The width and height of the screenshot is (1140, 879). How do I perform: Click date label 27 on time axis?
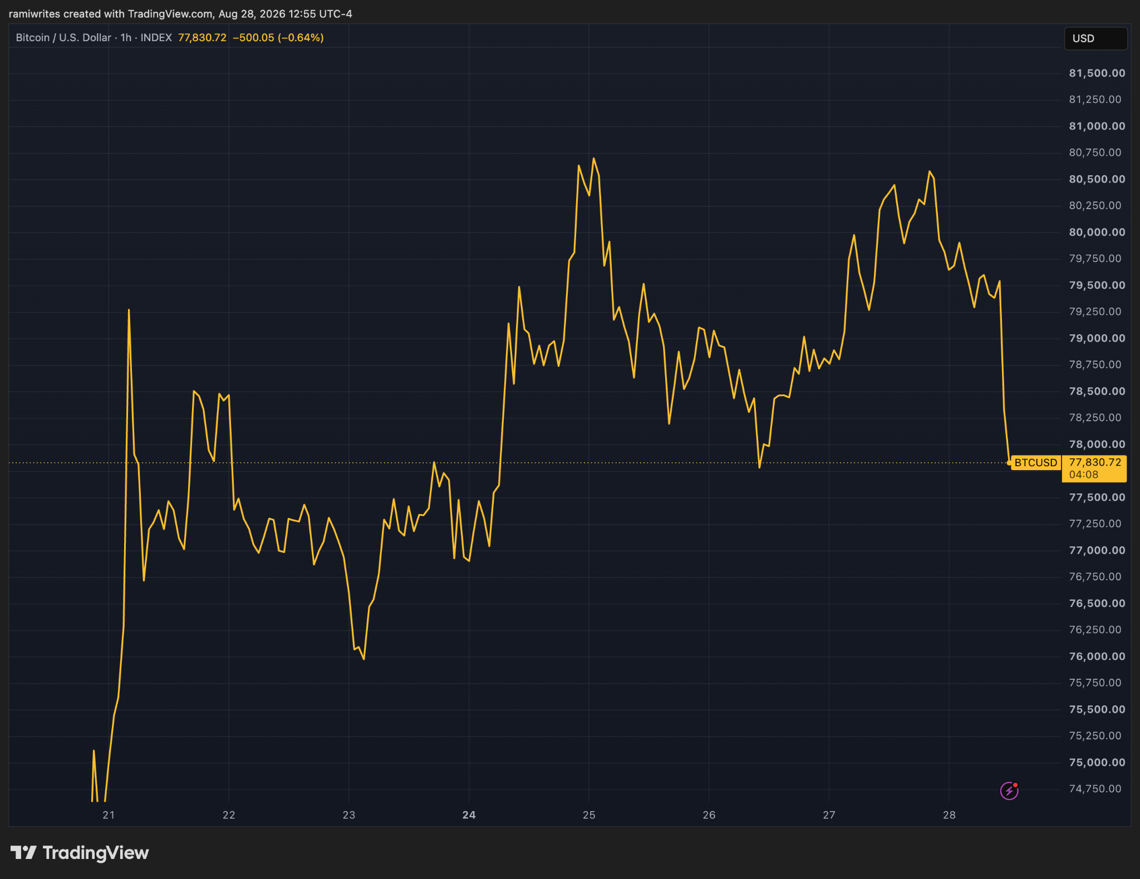click(829, 815)
